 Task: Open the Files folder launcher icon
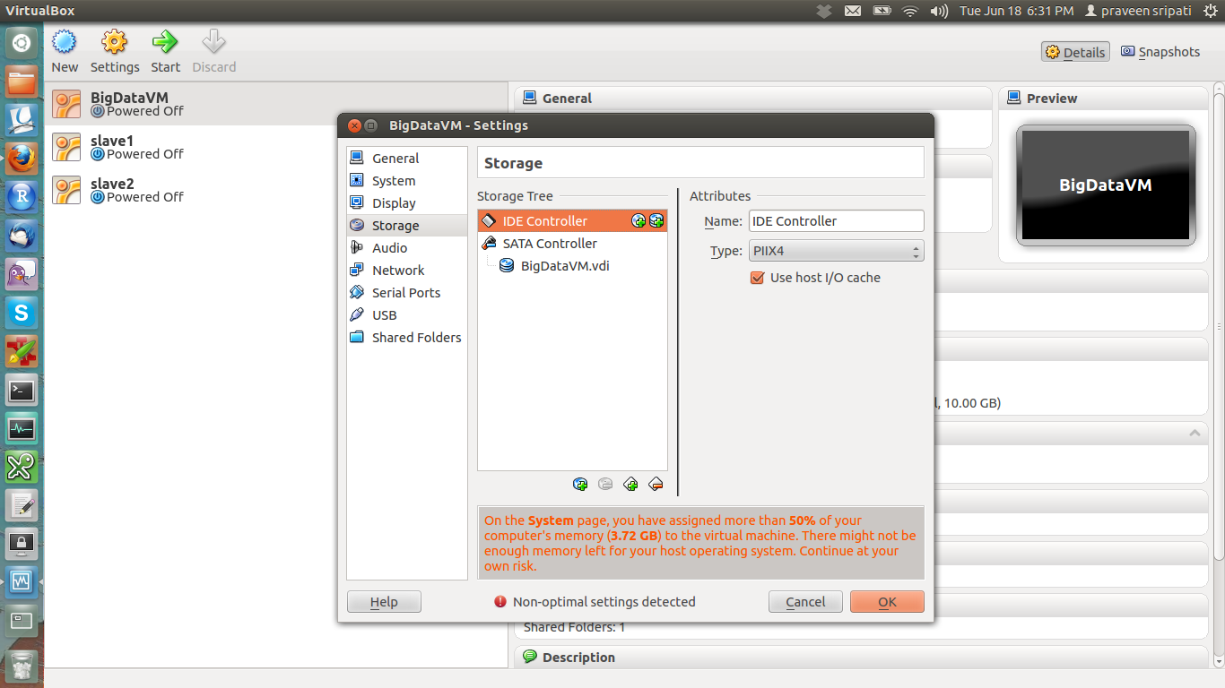[x=22, y=82]
